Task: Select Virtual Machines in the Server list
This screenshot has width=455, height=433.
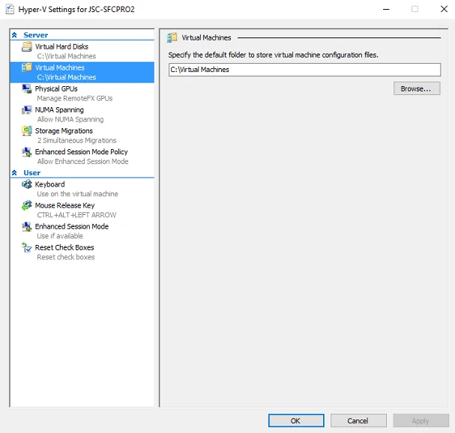Action: (x=82, y=72)
